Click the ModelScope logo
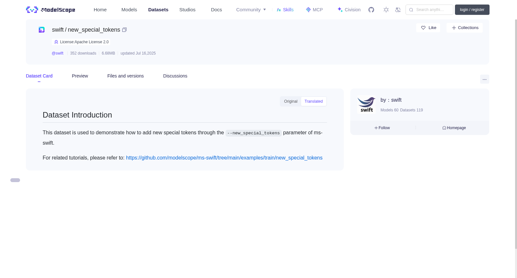 (50, 10)
